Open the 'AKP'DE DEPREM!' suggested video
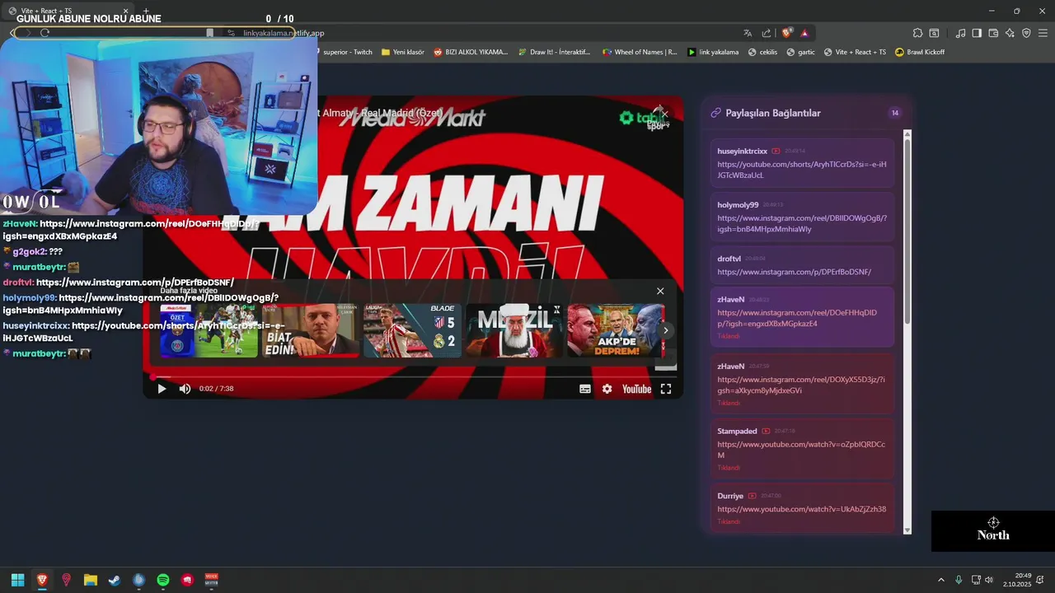The image size is (1055, 593). (x=616, y=330)
